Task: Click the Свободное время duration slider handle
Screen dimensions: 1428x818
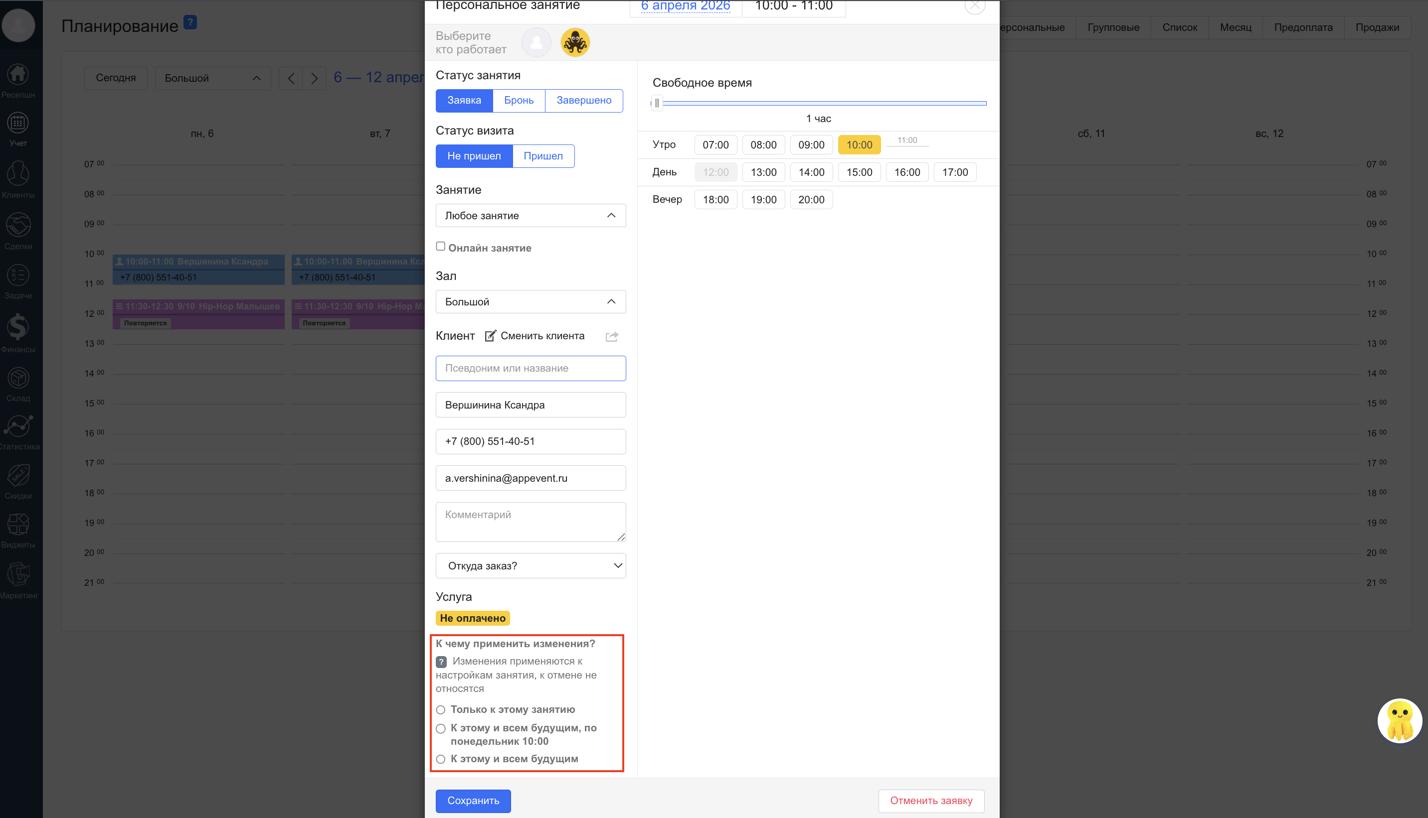Action: pos(657,104)
